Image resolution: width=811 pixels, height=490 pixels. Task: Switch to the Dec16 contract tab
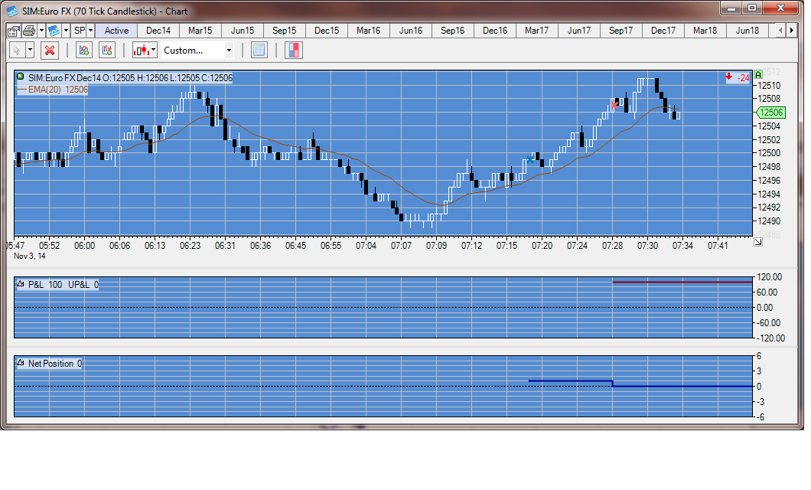(x=495, y=31)
